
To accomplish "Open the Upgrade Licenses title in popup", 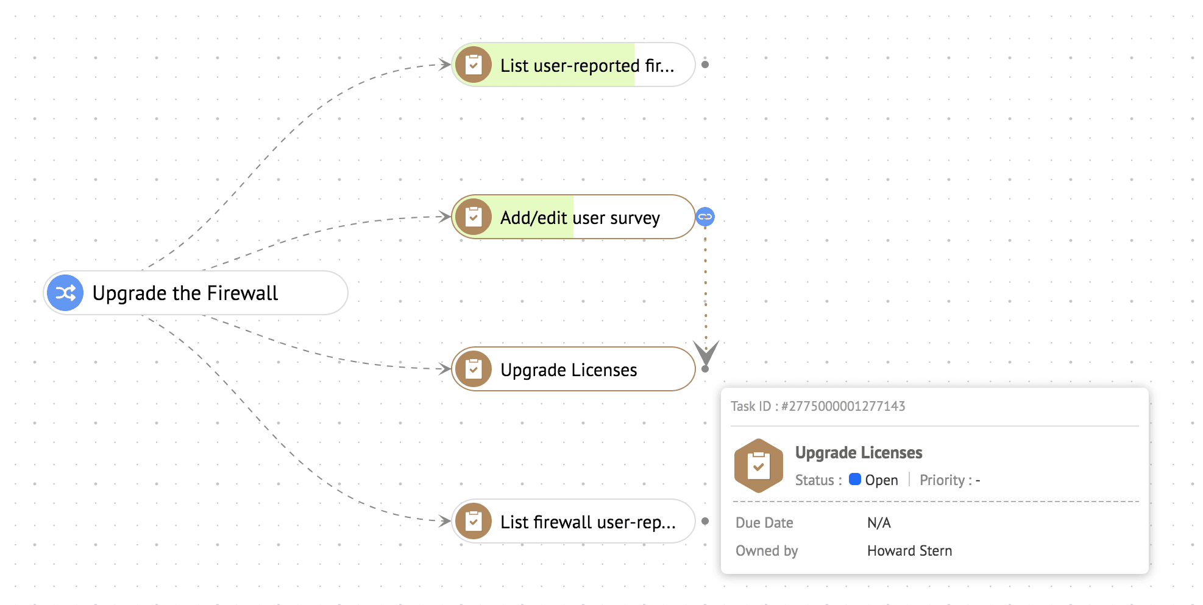I will pos(858,453).
